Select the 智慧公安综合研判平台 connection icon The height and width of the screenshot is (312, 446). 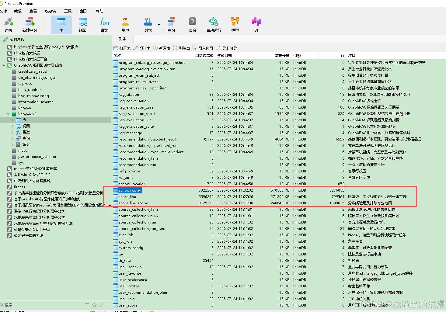click(9, 230)
